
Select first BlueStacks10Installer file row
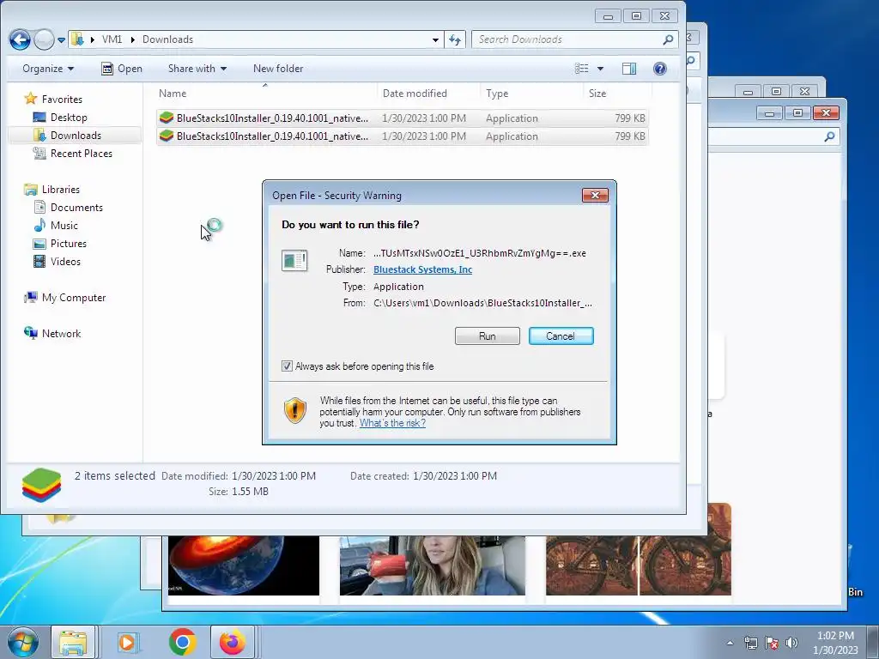click(x=403, y=118)
